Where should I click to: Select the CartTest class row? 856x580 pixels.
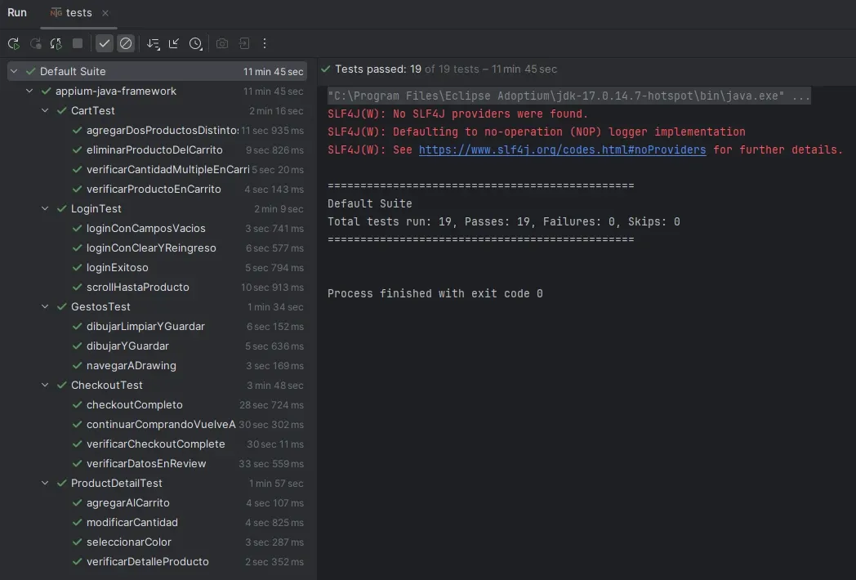pyautogui.click(x=157, y=111)
